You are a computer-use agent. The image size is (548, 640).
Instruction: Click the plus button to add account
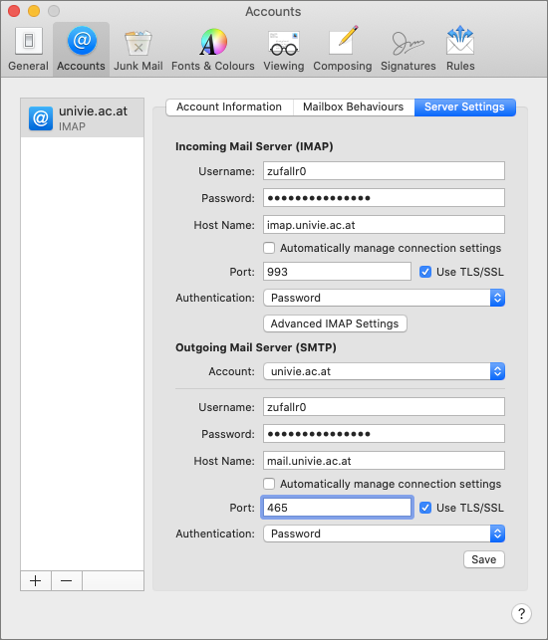[36, 580]
